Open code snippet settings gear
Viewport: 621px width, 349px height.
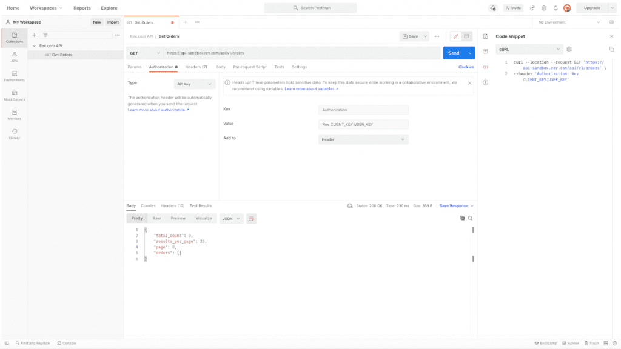tap(569, 49)
